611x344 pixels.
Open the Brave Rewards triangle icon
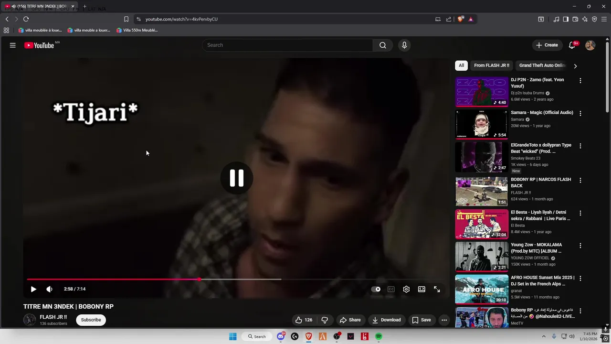pyautogui.click(x=471, y=19)
